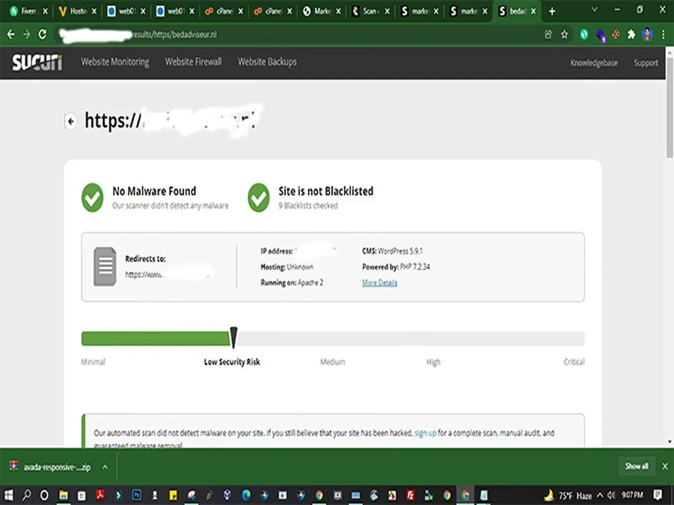Open Microsoft Edge from the taskbar
The image size is (674, 505).
[246, 495]
